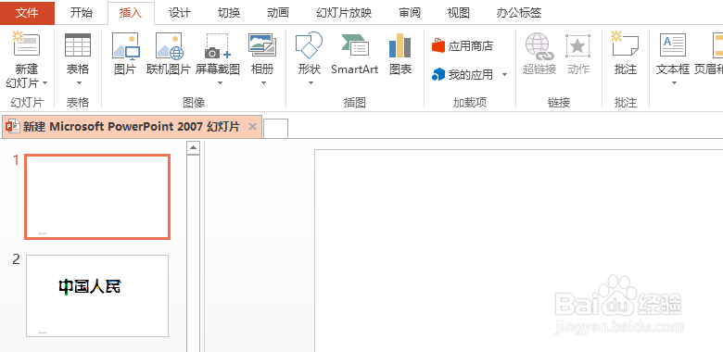This screenshot has height=352, width=723.
Task: Select slide 2 thumbnail with 中国人民
Action: 97,295
